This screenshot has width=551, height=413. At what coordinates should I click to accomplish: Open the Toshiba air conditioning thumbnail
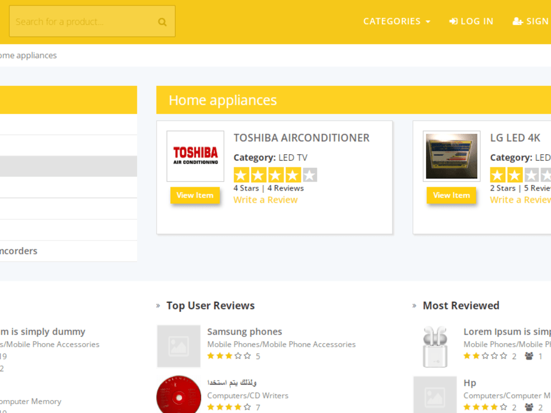196,156
